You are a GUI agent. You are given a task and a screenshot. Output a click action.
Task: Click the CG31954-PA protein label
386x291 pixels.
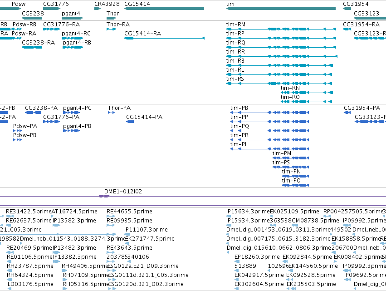tap(362, 108)
